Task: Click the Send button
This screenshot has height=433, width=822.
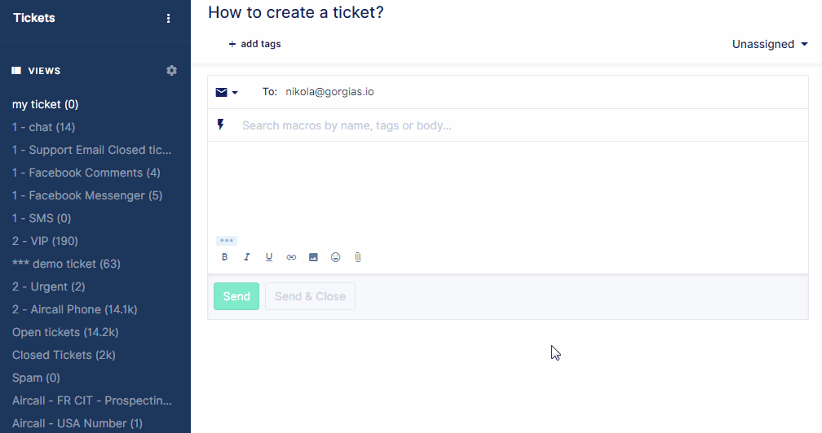Action: tap(236, 296)
